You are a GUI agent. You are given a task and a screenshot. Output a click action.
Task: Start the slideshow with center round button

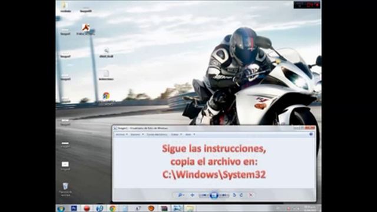point(214,195)
